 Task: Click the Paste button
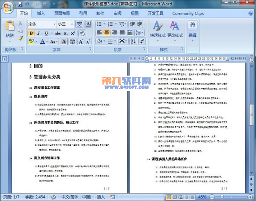coord(9,31)
